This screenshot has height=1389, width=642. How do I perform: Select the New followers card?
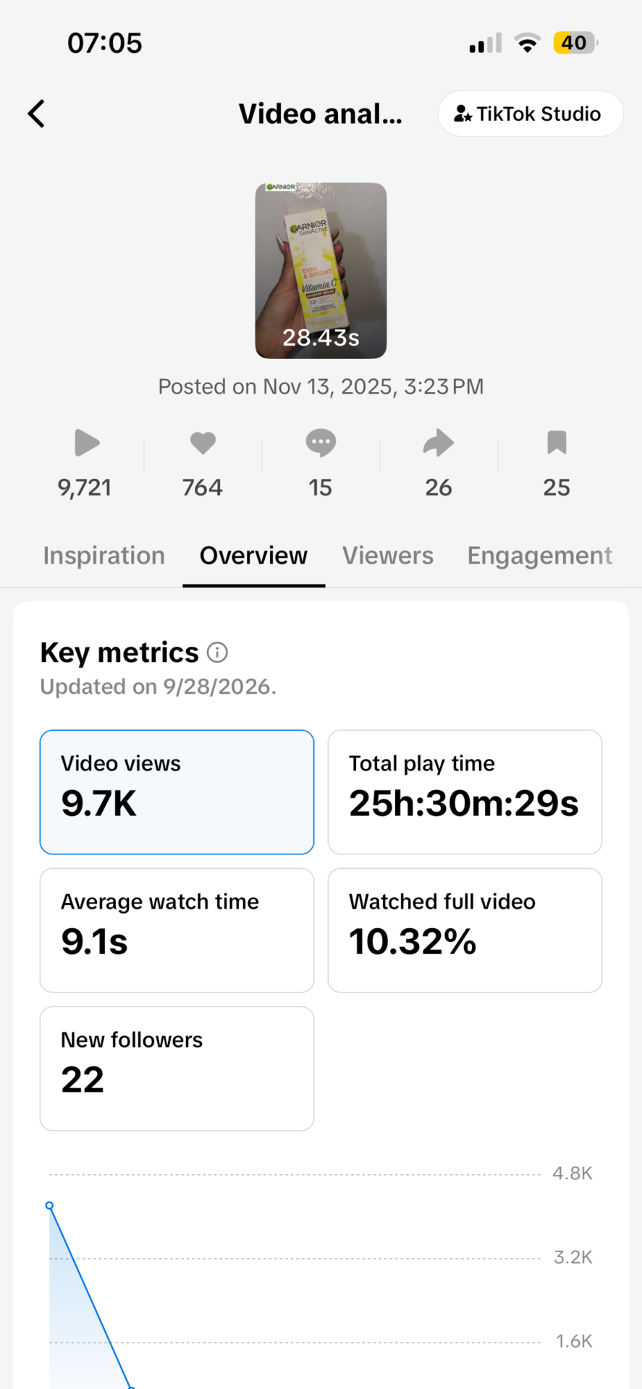pyautogui.click(x=177, y=1069)
